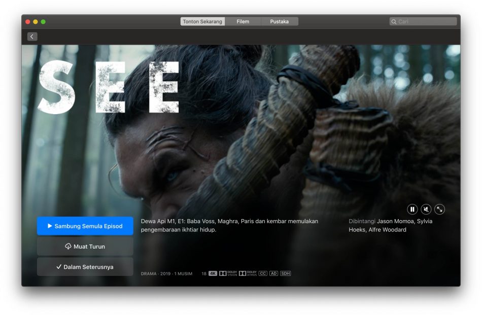Click the DRAMA · 2019 · 1 MUSIM text
Image resolution: width=482 pixels, height=315 pixels.
[x=166, y=273]
